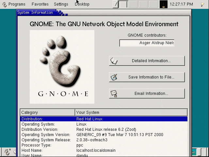
Task: Click the '2.0.38-osfmach3' value
Action: tap(92, 140)
